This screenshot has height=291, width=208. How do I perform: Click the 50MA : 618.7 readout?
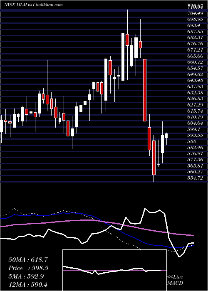click(28, 260)
